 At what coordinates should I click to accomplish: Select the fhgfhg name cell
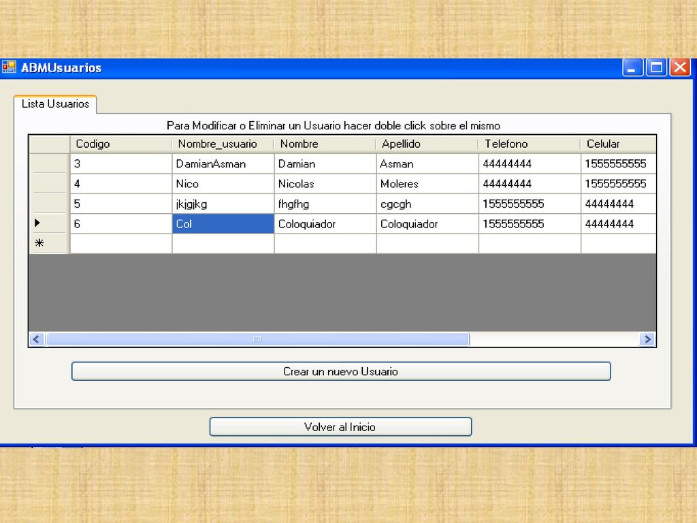coord(325,204)
